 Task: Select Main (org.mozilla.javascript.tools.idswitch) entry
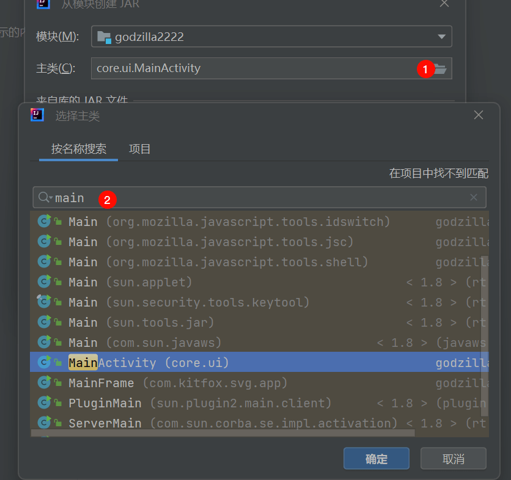(229, 222)
